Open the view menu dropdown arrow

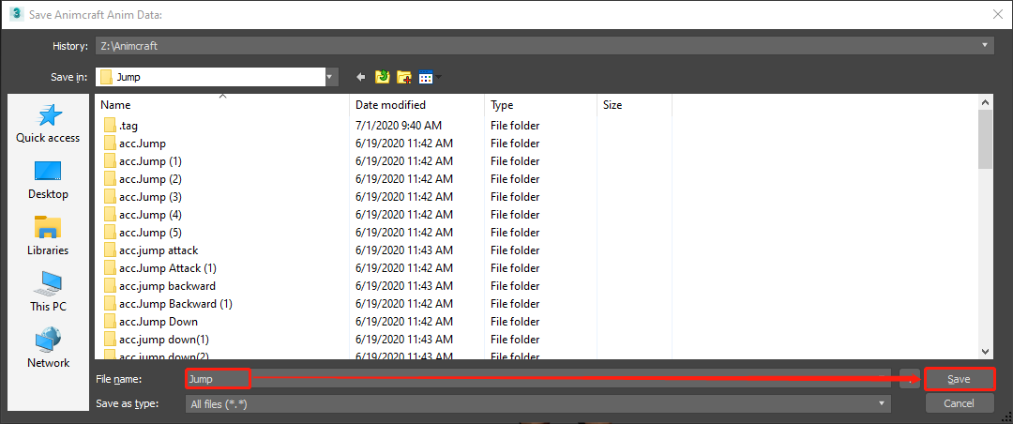pos(439,78)
